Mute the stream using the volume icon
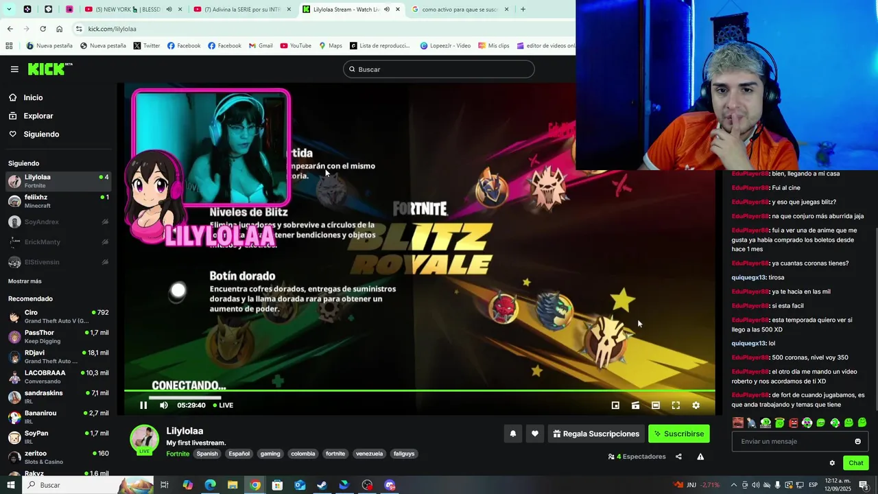878x494 pixels. pyautogui.click(x=164, y=405)
